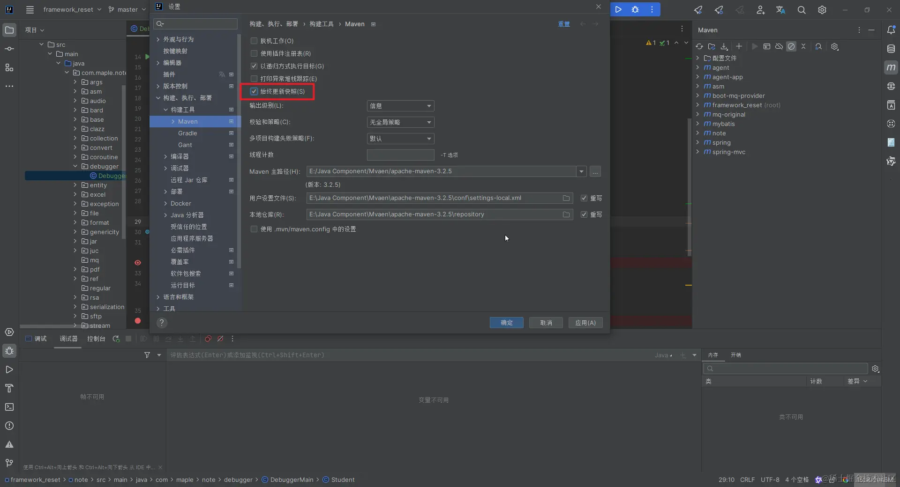Run the project with the Run icon
This screenshot has width=900, height=487.
618,9
